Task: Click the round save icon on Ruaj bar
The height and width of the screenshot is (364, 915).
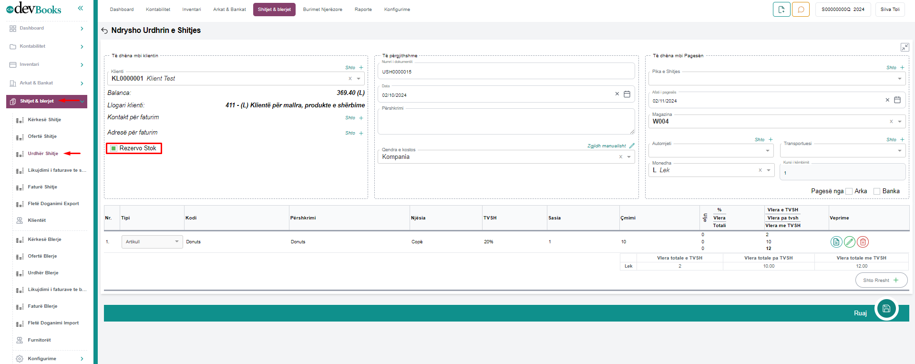Action: point(886,309)
